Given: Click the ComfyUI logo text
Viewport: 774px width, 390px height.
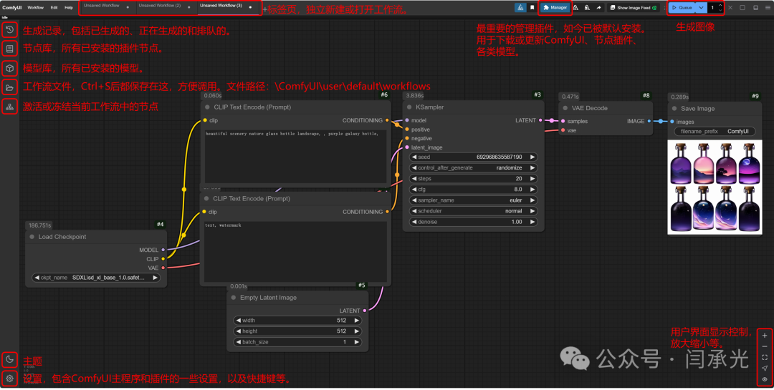Looking at the screenshot, I should pos(12,7).
